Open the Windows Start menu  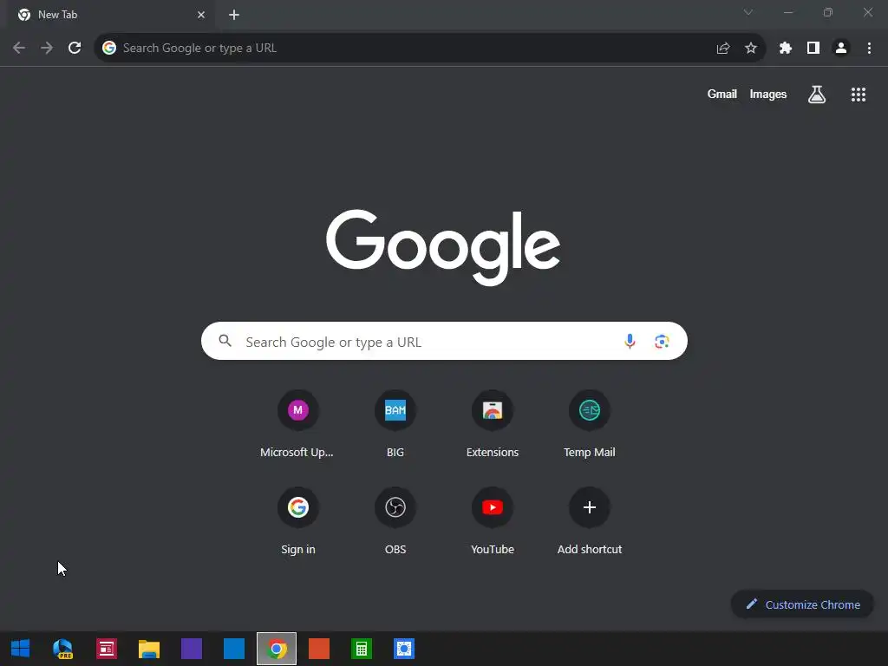click(x=21, y=649)
